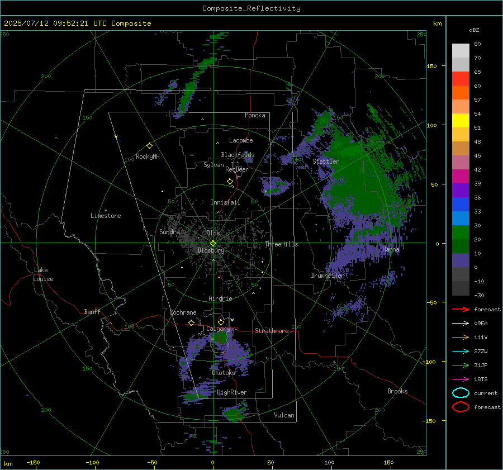
Task: Pick the bright yellow 51–54 dBZ swatch
Action: [461, 120]
